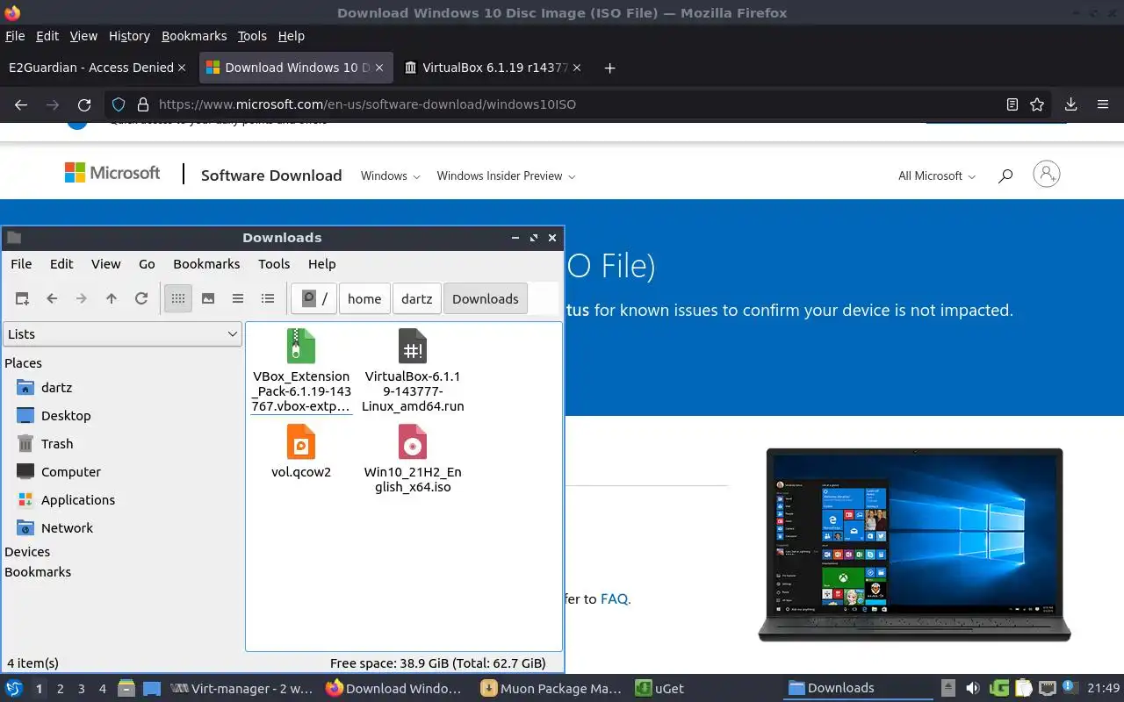Open Firefox downloads panel
Screen dimensions: 1124x702
tap(1070, 104)
